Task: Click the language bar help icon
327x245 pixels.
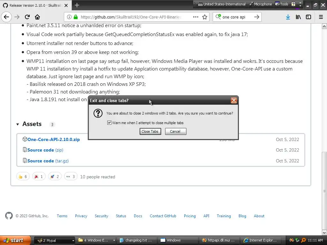Action: [x=293, y=4]
